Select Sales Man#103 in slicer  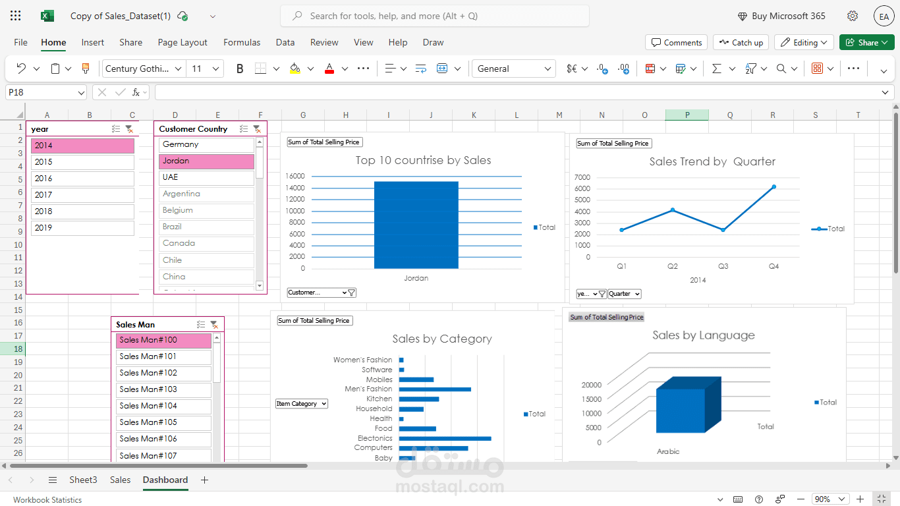click(x=163, y=389)
